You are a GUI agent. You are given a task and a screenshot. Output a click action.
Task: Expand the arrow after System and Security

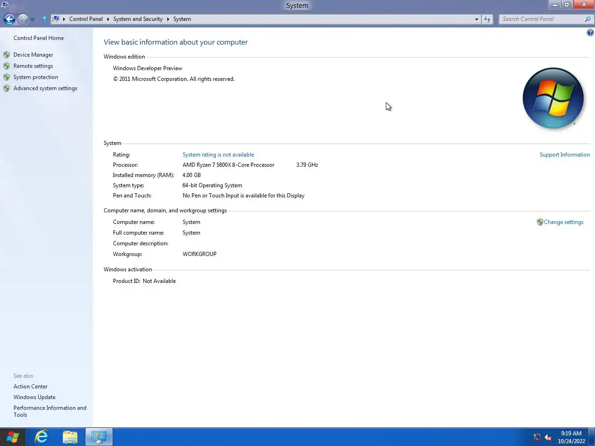pyautogui.click(x=168, y=19)
